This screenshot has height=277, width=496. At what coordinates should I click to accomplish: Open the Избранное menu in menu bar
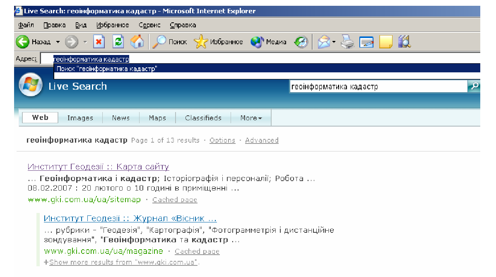coord(113,25)
